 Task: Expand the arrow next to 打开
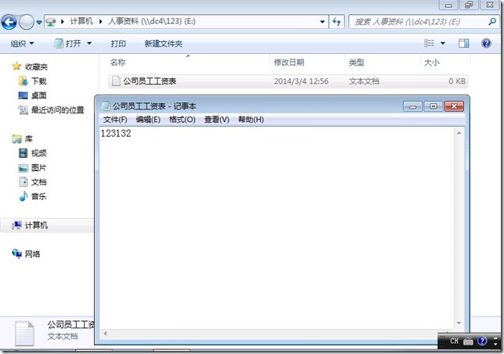click(x=89, y=43)
